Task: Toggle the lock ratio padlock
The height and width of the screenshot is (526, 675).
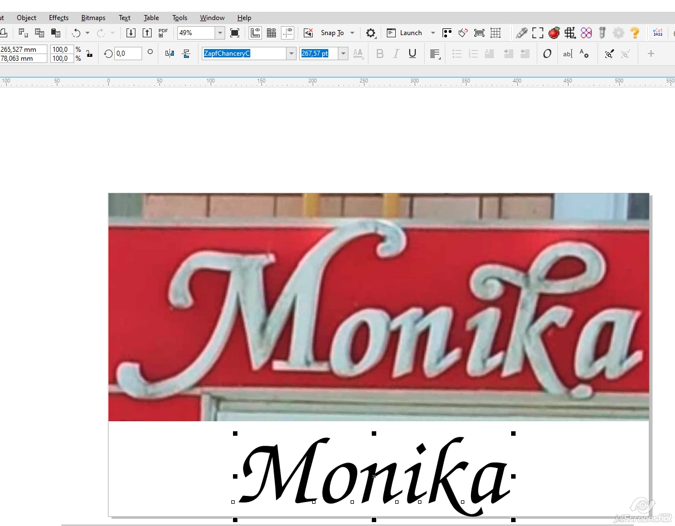Action: point(89,53)
